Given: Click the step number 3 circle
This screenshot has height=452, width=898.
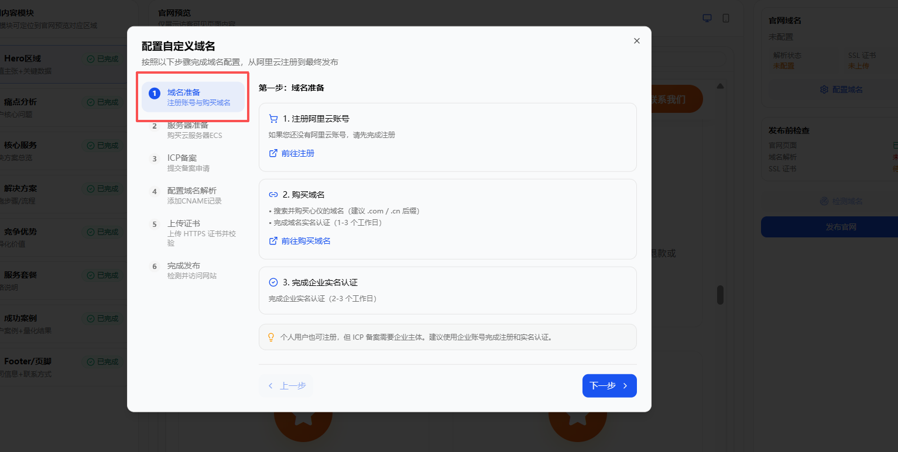Looking at the screenshot, I should tap(155, 159).
